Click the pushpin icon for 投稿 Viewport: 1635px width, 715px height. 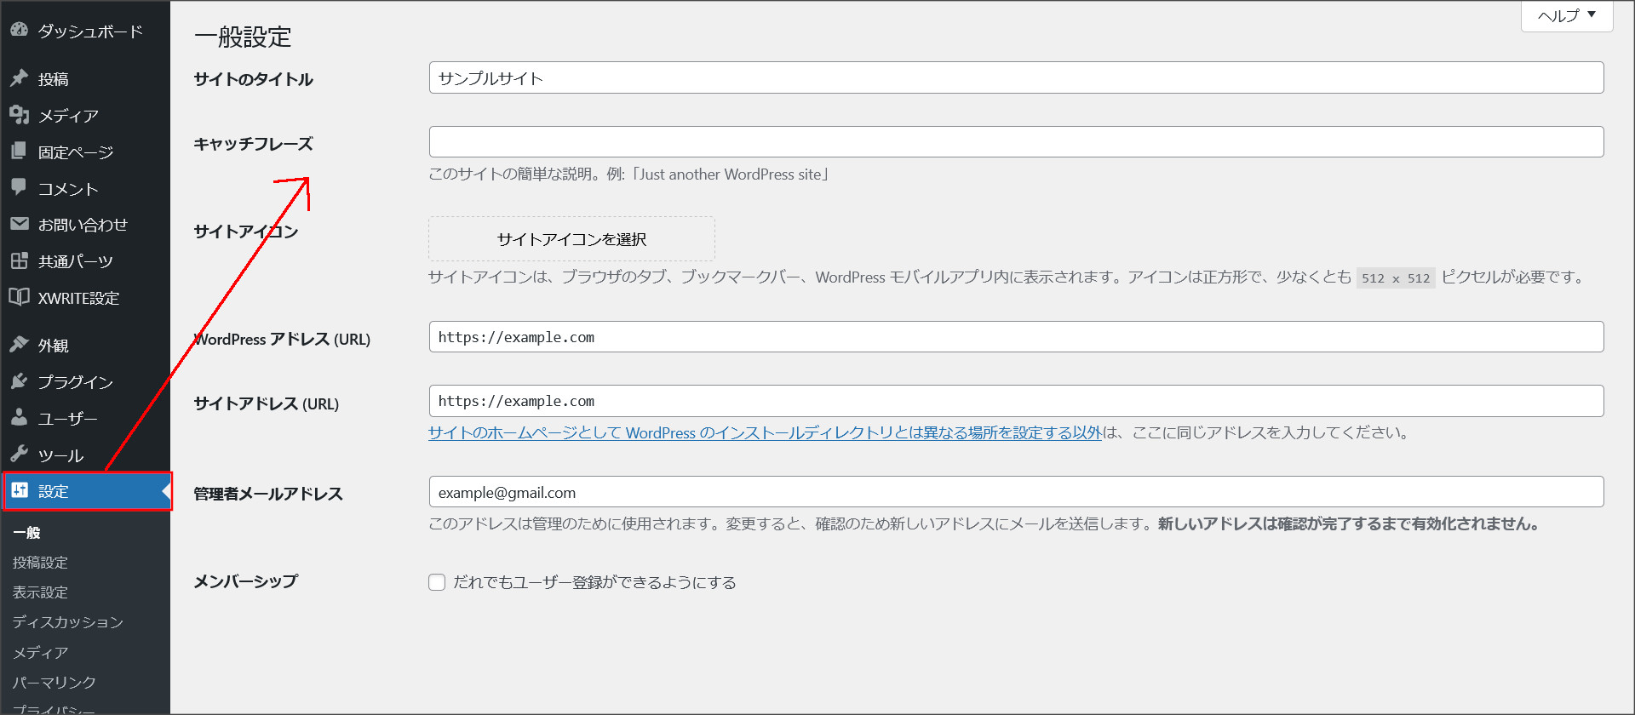click(x=19, y=78)
